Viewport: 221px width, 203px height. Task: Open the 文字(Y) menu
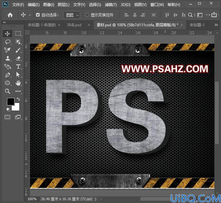pos(79,5)
